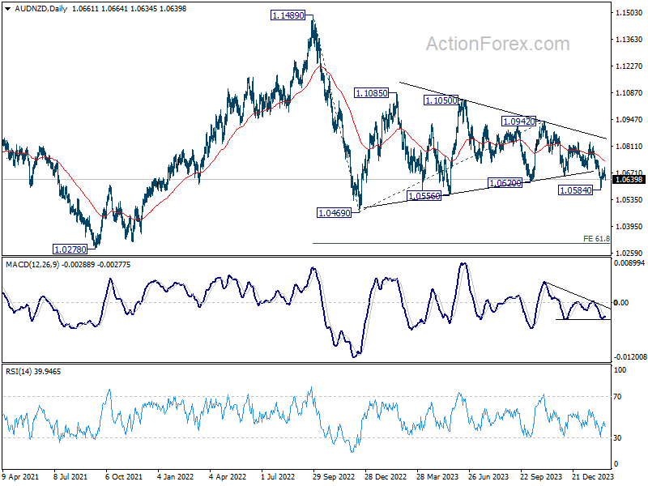Click the 6 Oct 2021 date label
The width and height of the screenshot is (648, 486).
pos(124,477)
